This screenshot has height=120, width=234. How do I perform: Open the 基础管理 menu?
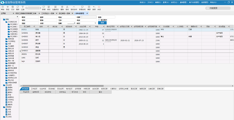coord(184,2)
